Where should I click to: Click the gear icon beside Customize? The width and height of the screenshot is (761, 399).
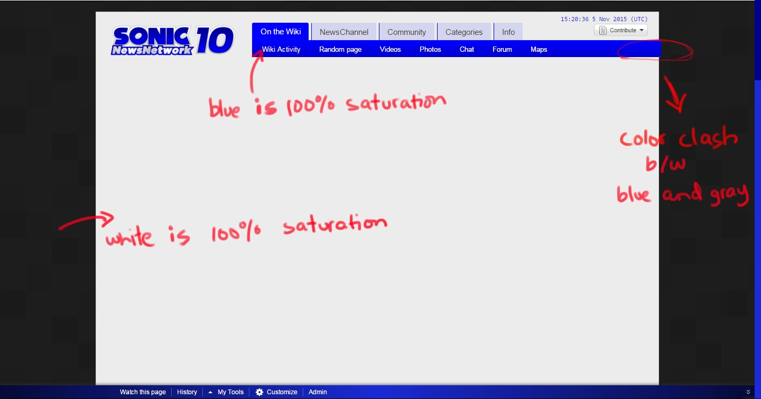pyautogui.click(x=259, y=392)
